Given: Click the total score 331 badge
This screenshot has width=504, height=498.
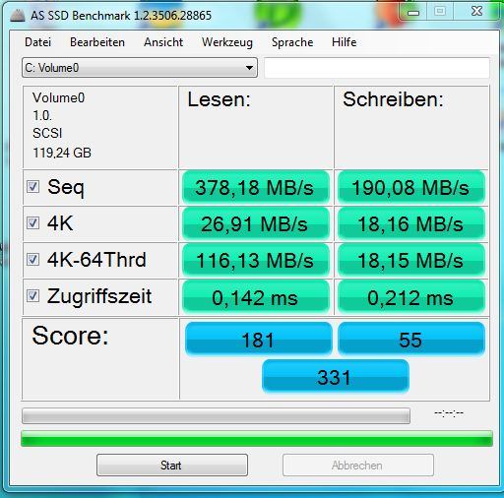Looking at the screenshot, I should pyautogui.click(x=336, y=376).
